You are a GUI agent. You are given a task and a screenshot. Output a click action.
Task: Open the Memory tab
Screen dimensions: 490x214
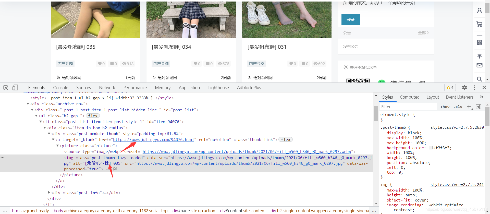[x=163, y=88]
